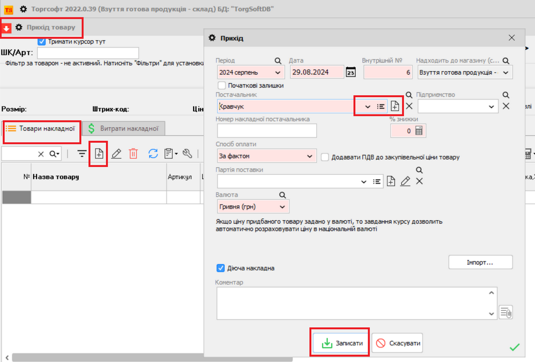Click the horizontal scrollbar under the table

[107, 357]
